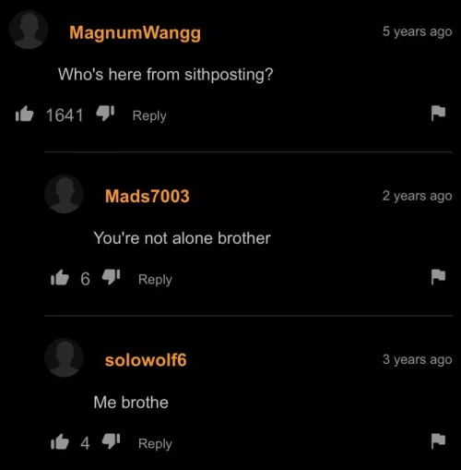This screenshot has height=470, width=461.
Task: Click solowolf6's avatar picture
Action: (x=64, y=357)
